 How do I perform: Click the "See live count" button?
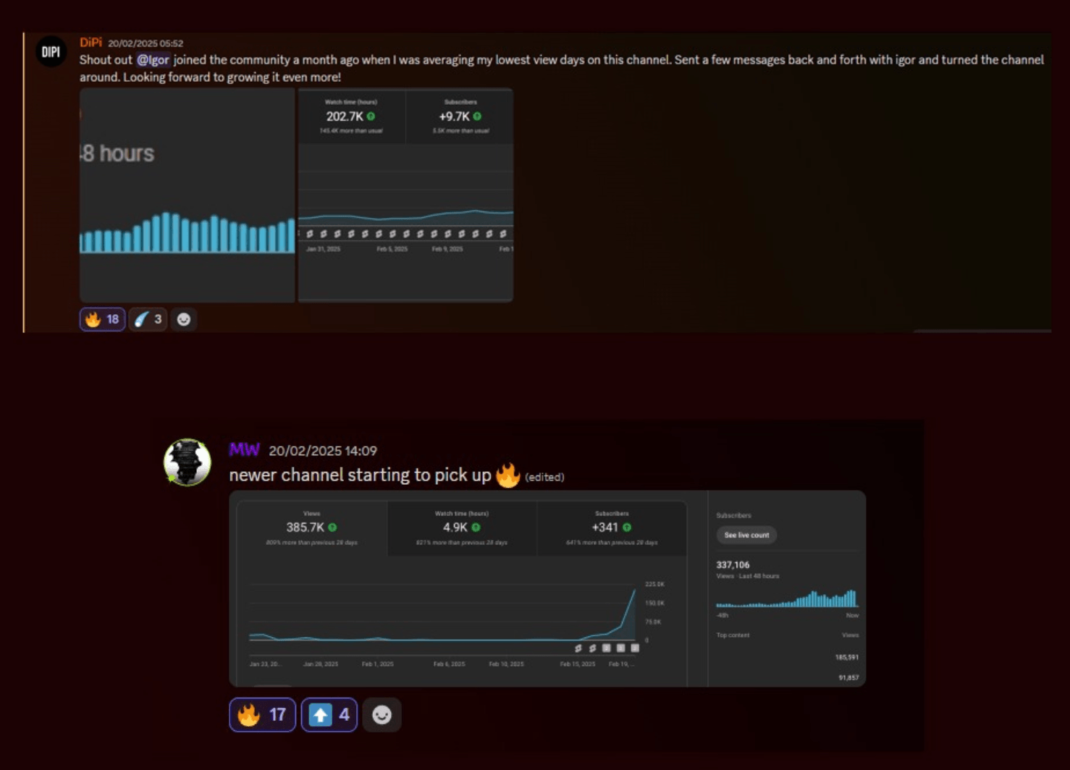click(x=746, y=535)
